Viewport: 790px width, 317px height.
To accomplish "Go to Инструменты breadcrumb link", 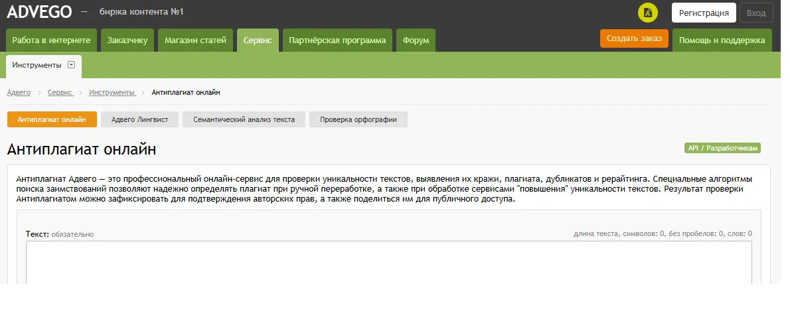I will pos(112,93).
